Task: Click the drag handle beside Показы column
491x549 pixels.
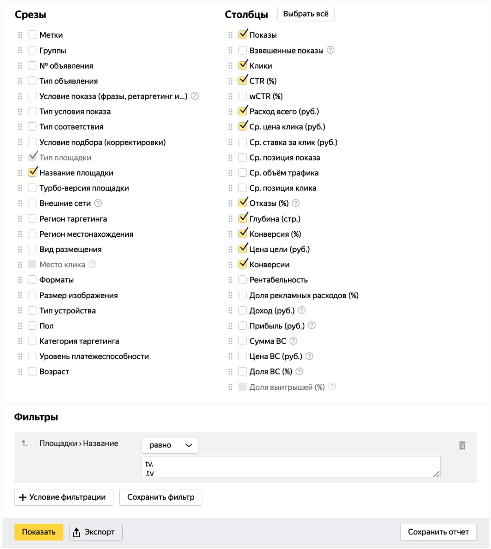Action: tap(230, 35)
